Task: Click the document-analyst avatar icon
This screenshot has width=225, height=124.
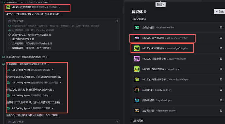Action: tap(137, 111)
